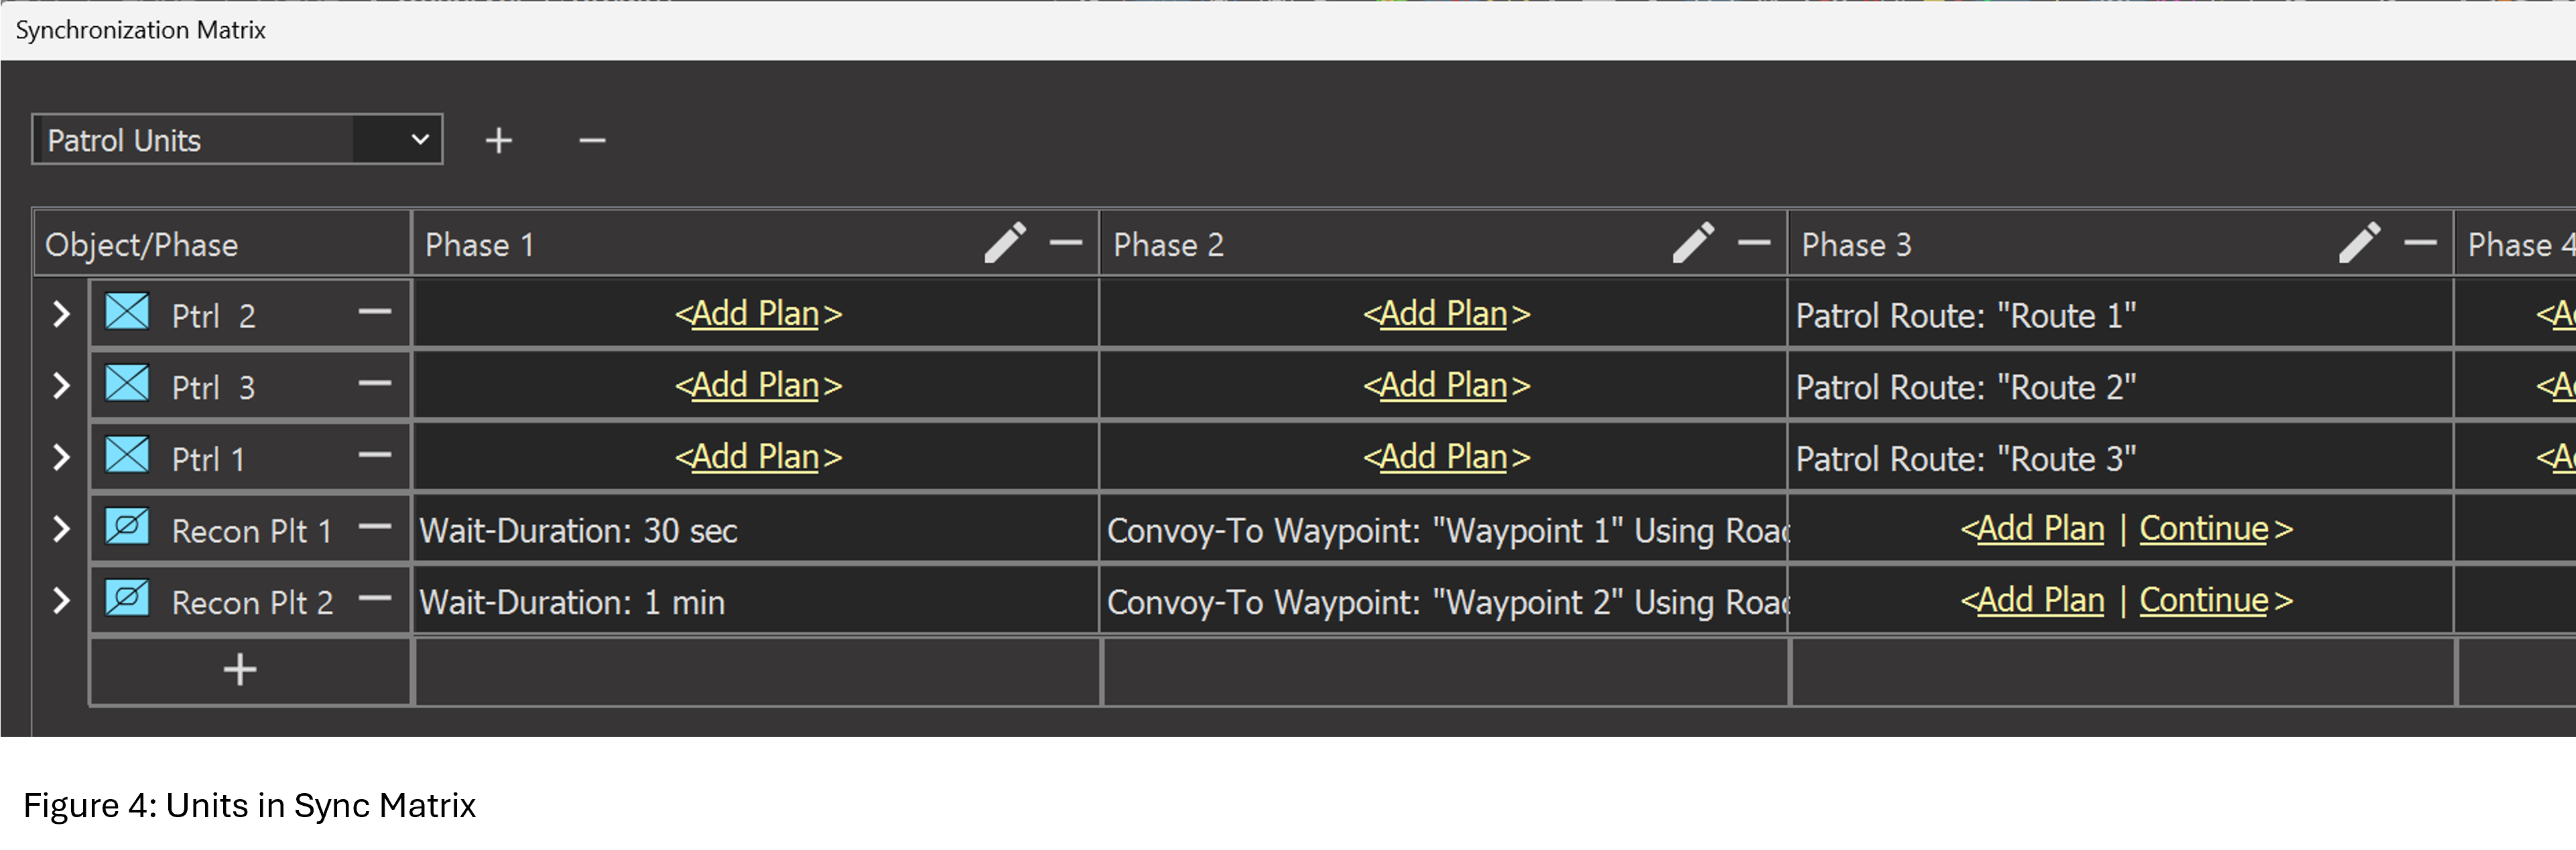
Task: Remove Phase 1 with its minus icon
Action: click(1065, 243)
